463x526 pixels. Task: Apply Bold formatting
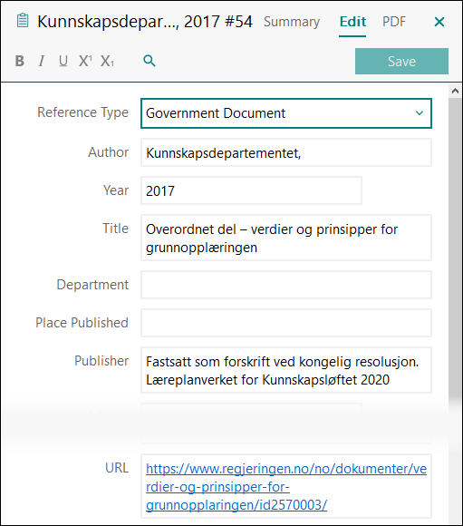tap(20, 61)
